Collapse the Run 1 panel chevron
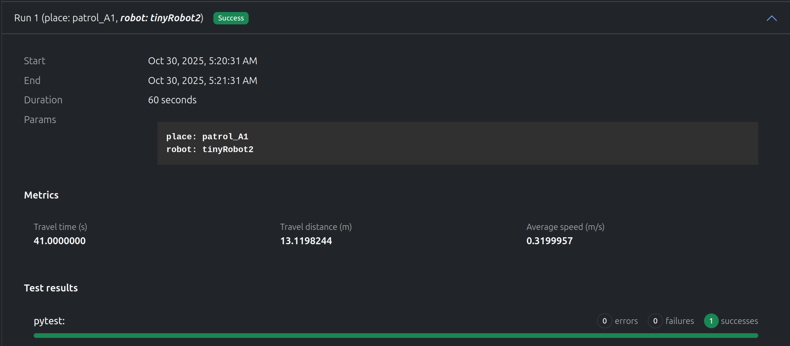This screenshot has width=790, height=346. (x=771, y=18)
